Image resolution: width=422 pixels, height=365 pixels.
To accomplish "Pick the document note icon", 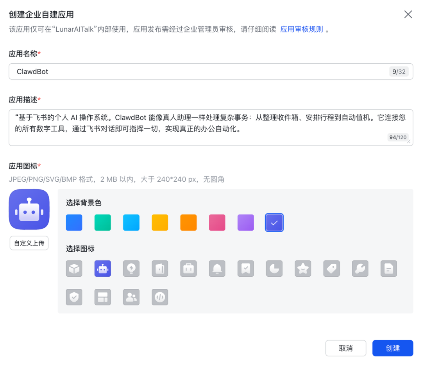I will (388, 268).
